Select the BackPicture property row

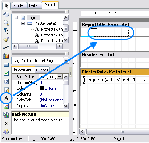[x=37, y=77]
